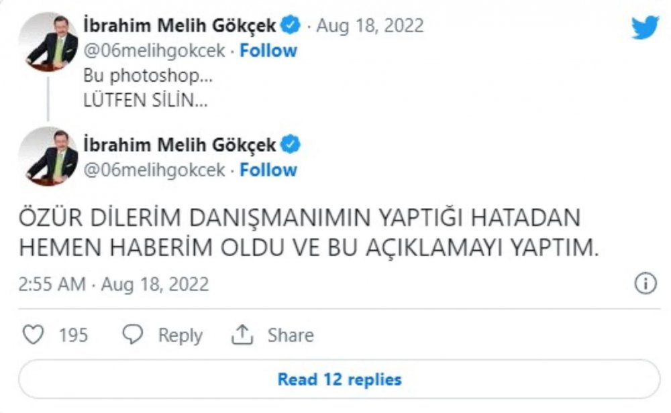Like the tweet with the heart icon

(x=33, y=335)
